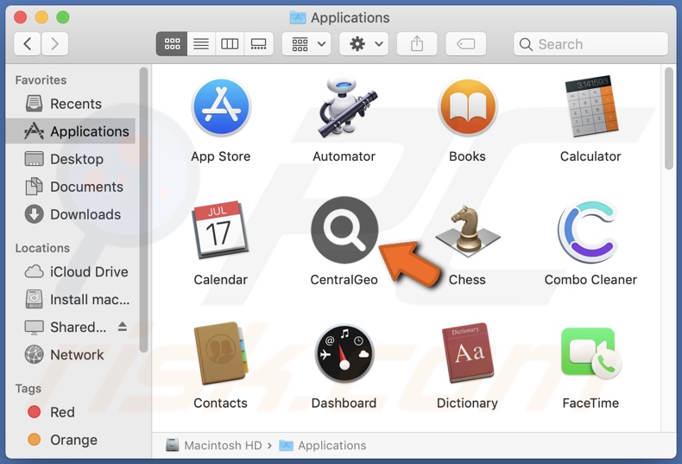Switch to list view
Image resolution: width=682 pixels, height=464 pixels.
(201, 43)
